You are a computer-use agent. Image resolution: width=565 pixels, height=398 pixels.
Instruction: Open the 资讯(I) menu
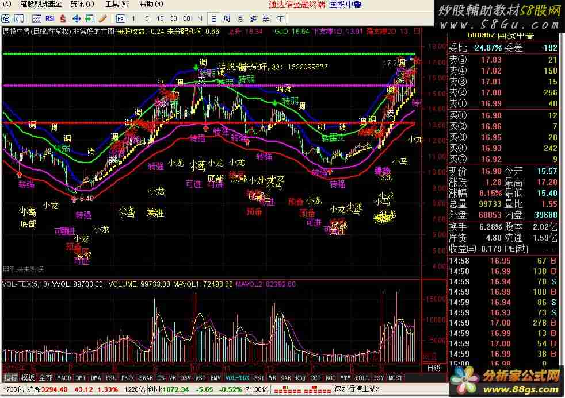pyautogui.click(x=82, y=5)
